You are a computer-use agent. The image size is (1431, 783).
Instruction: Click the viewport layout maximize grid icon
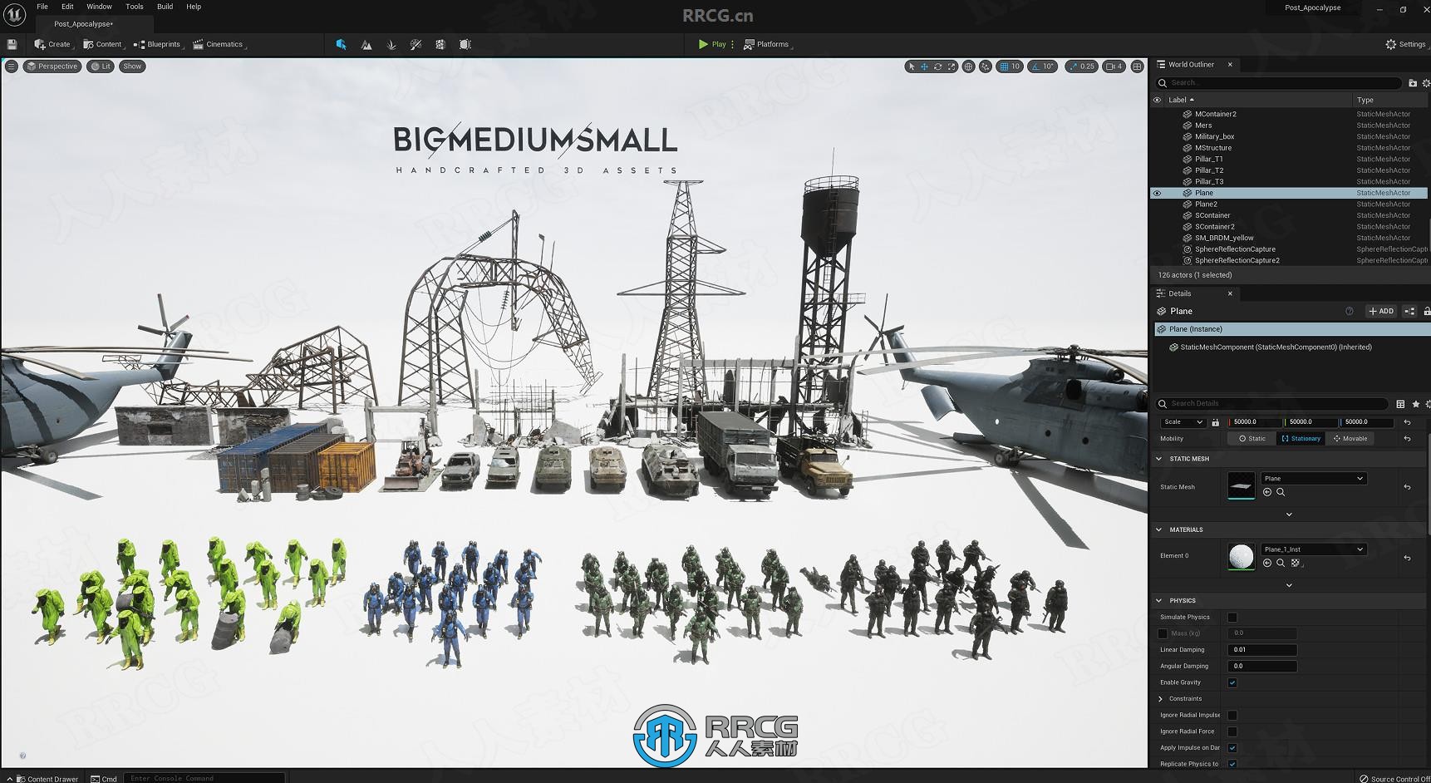1138,66
